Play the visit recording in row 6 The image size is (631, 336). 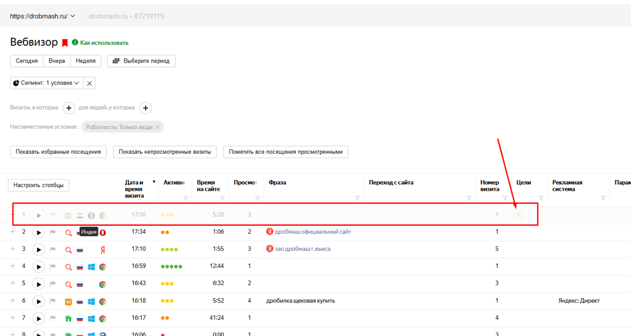39,301
